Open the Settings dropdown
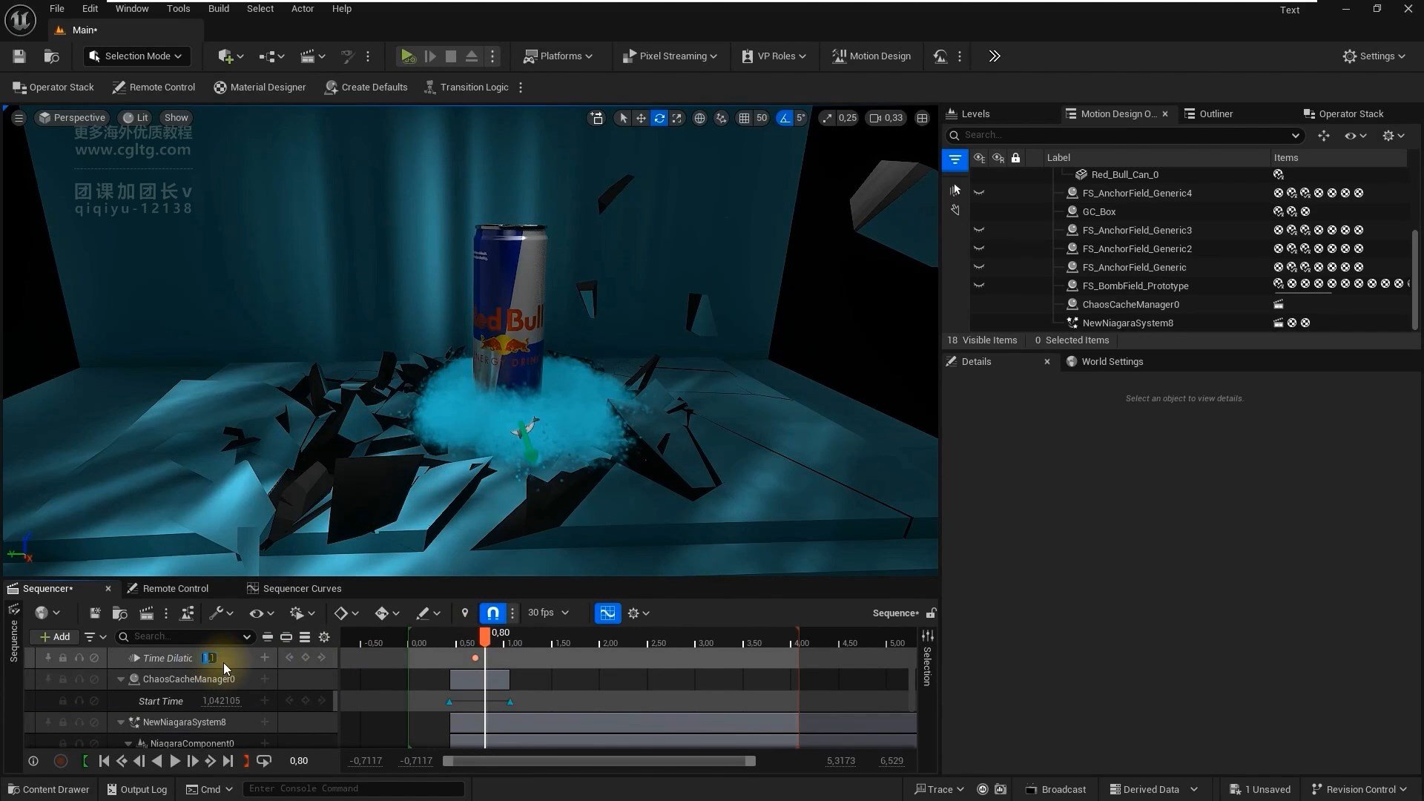 (x=1374, y=56)
